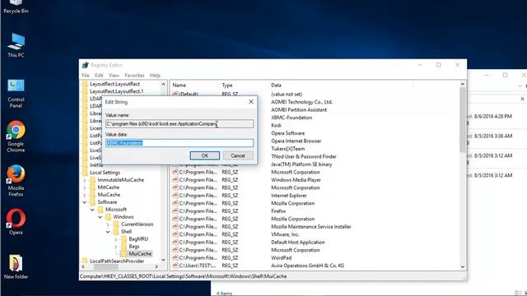Viewport: 527px width, 296px height.
Task: Select the BagMRU folder icon
Action: click(124, 239)
